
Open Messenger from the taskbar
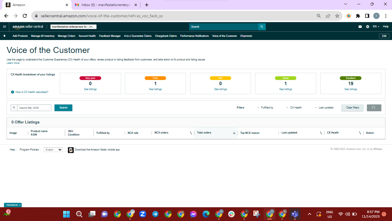193,214
